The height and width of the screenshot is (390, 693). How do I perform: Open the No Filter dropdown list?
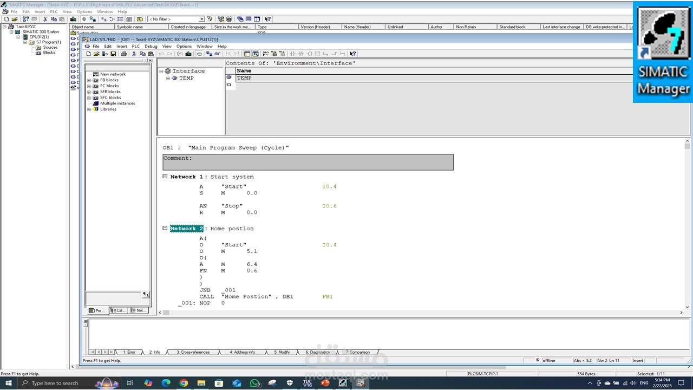click(202, 19)
